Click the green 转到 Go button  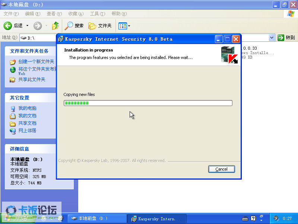click(286, 38)
